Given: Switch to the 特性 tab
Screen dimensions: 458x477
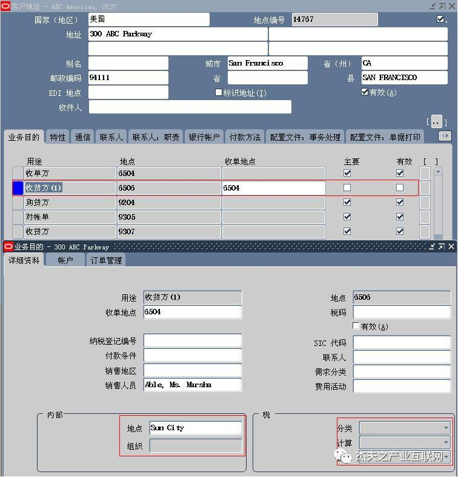Looking at the screenshot, I should click(x=58, y=137).
